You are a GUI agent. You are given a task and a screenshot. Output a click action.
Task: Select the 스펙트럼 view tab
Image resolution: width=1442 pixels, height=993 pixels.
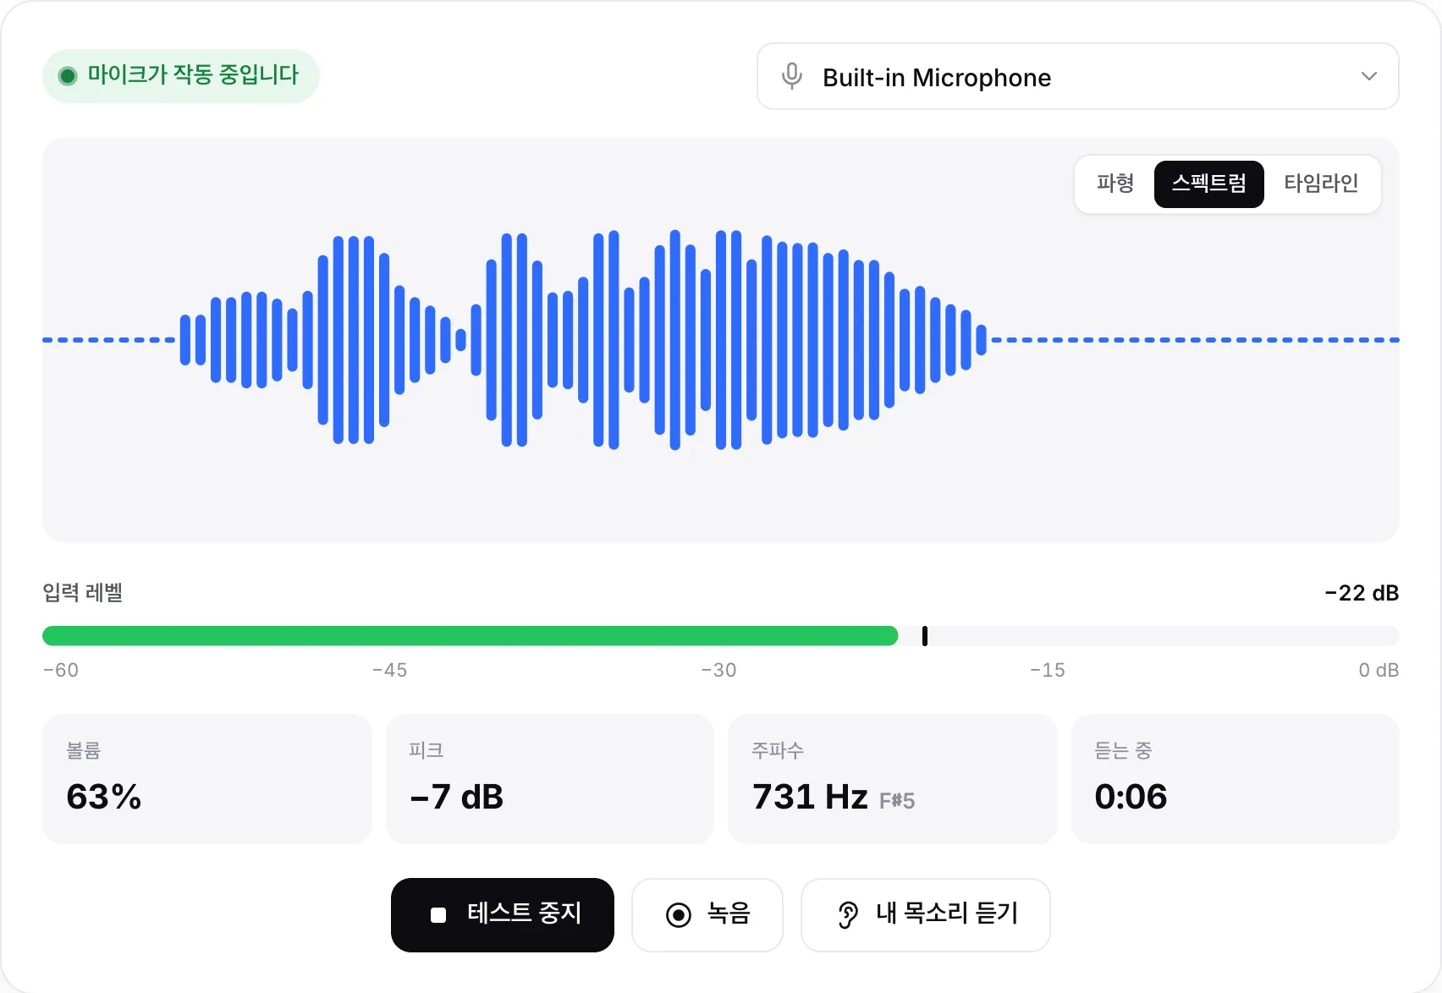coord(1208,184)
